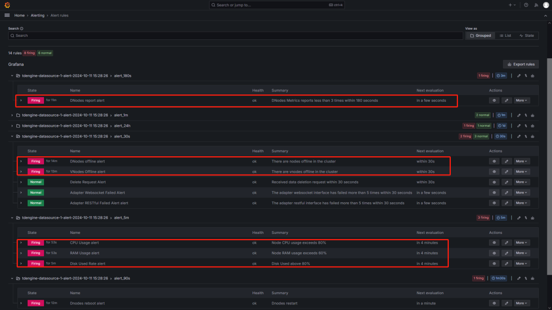Switch to State view
552x310 pixels.
click(526, 36)
